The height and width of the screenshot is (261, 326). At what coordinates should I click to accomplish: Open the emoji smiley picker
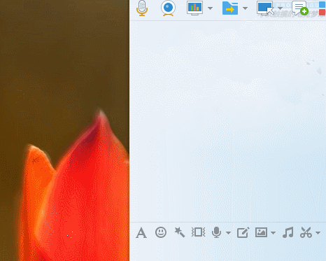click(161, 232)
